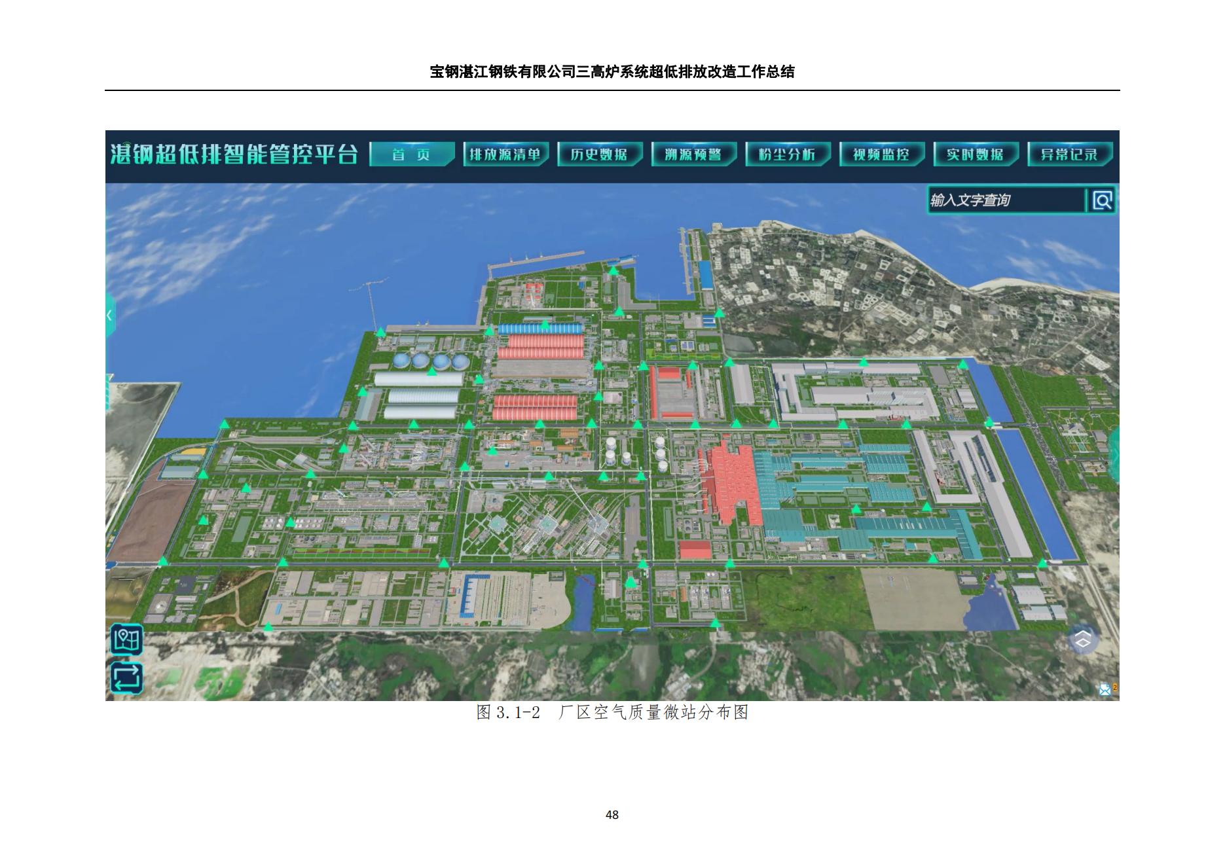
Task: Click the 湛钢超低排智能管控平台 title
Action: point(234,154)
